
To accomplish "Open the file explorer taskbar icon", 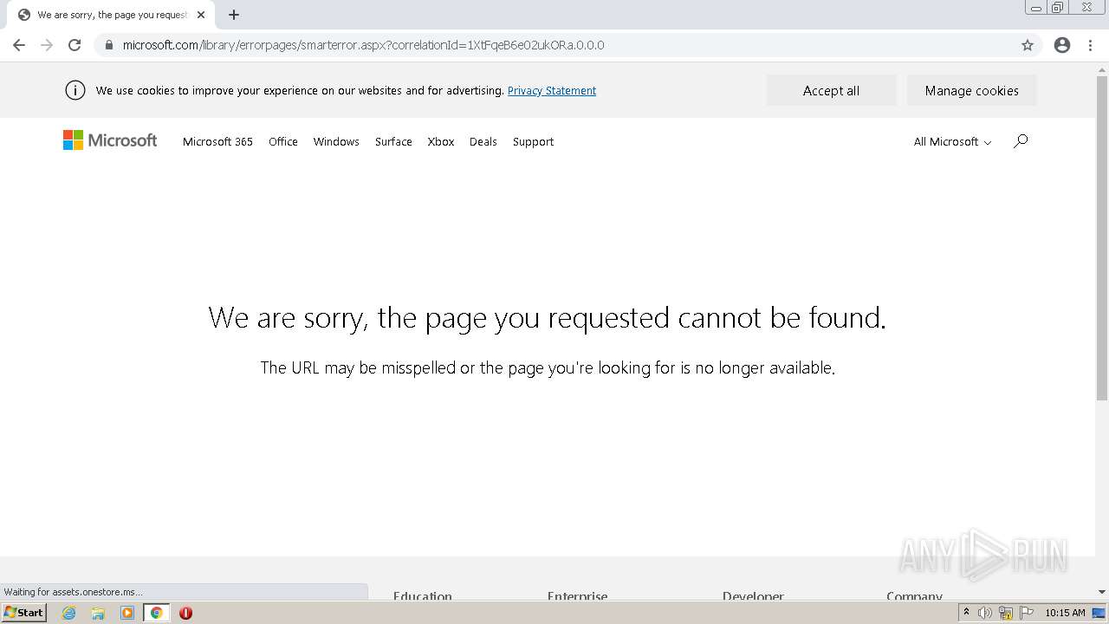I will coord(98,613).
